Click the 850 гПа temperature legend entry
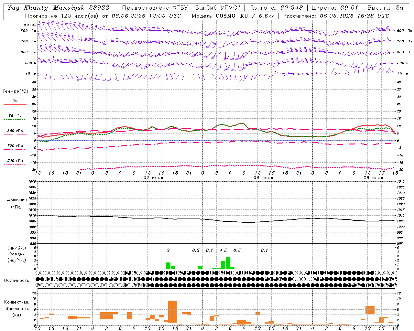This screenshot has height=331, width=414. coord(15,131)
